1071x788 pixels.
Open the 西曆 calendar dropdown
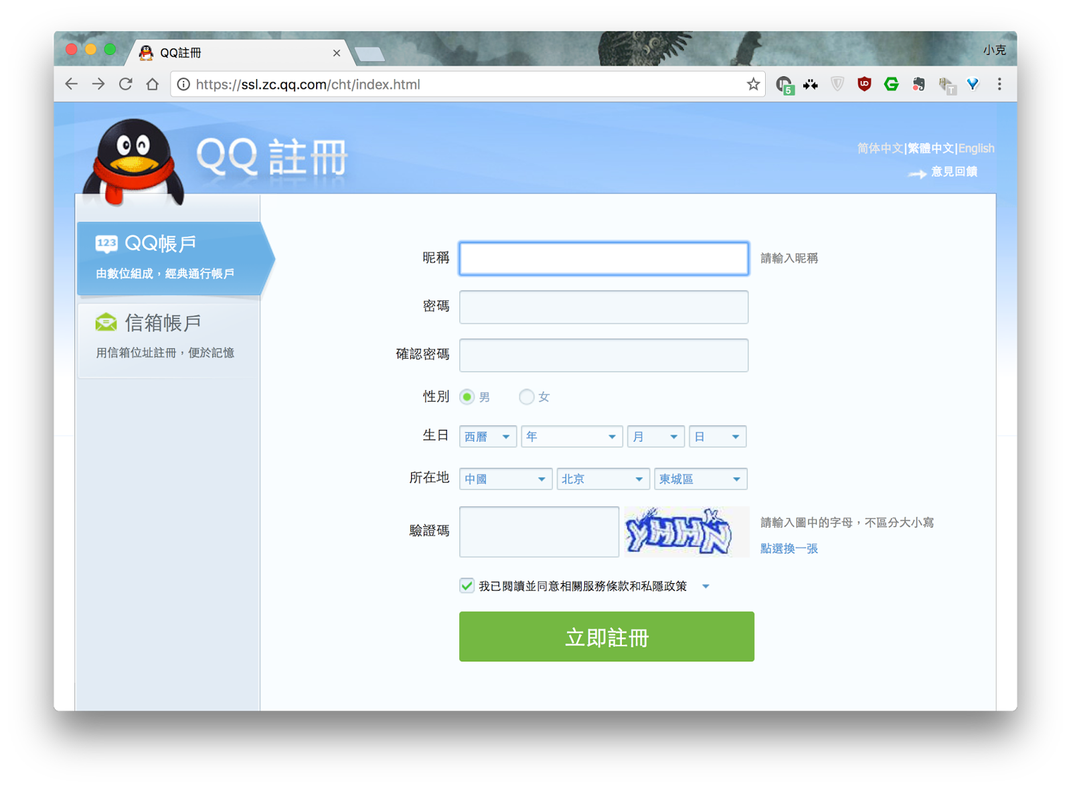[x=487, y=436]
